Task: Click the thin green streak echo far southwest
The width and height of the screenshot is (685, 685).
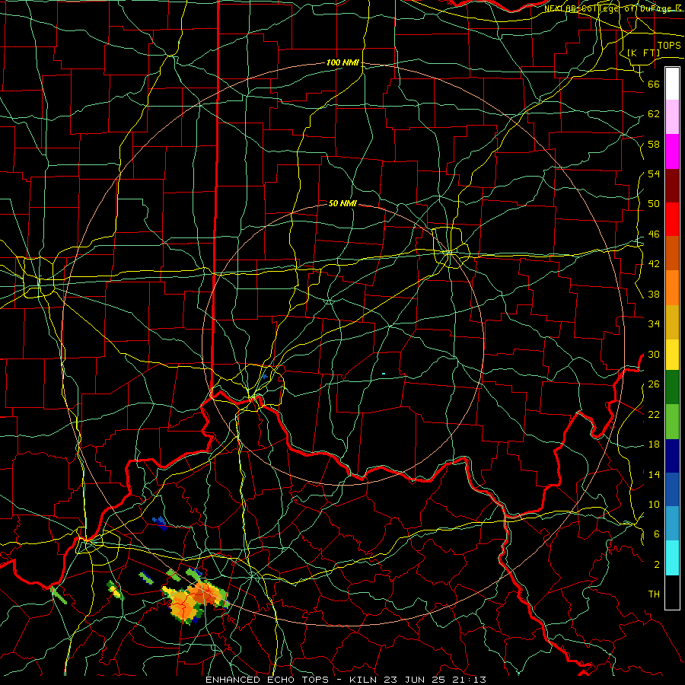Action: (59, 596)
